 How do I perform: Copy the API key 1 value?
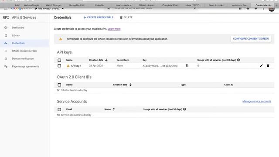pos(187,66)
